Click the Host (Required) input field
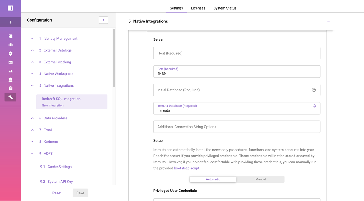The image size is (364, 201). tap(236, 53)
